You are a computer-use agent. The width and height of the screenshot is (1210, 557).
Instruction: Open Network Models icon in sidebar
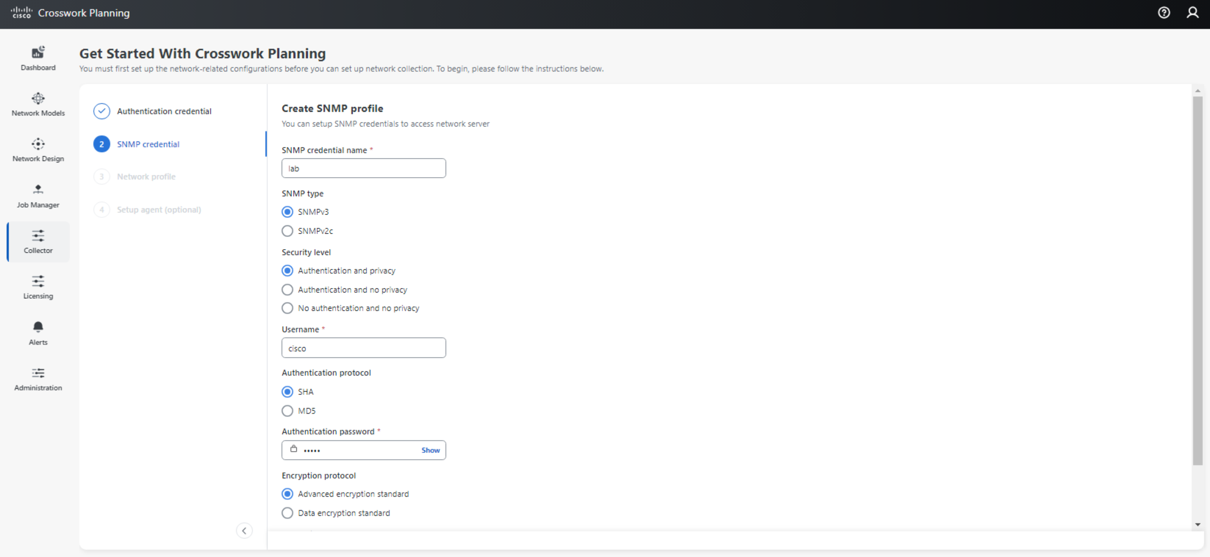(x=38, y=98)
